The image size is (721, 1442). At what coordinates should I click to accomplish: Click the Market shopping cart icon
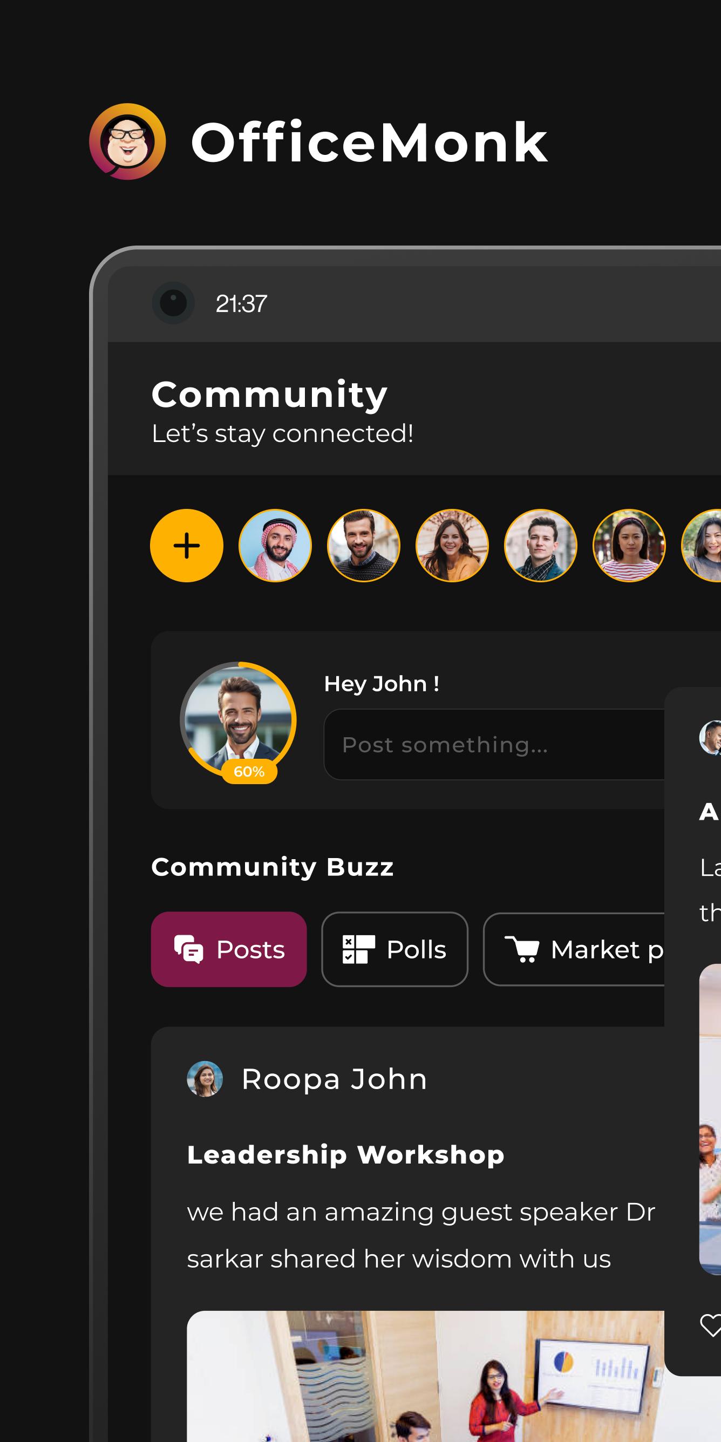tap(522, 949)
